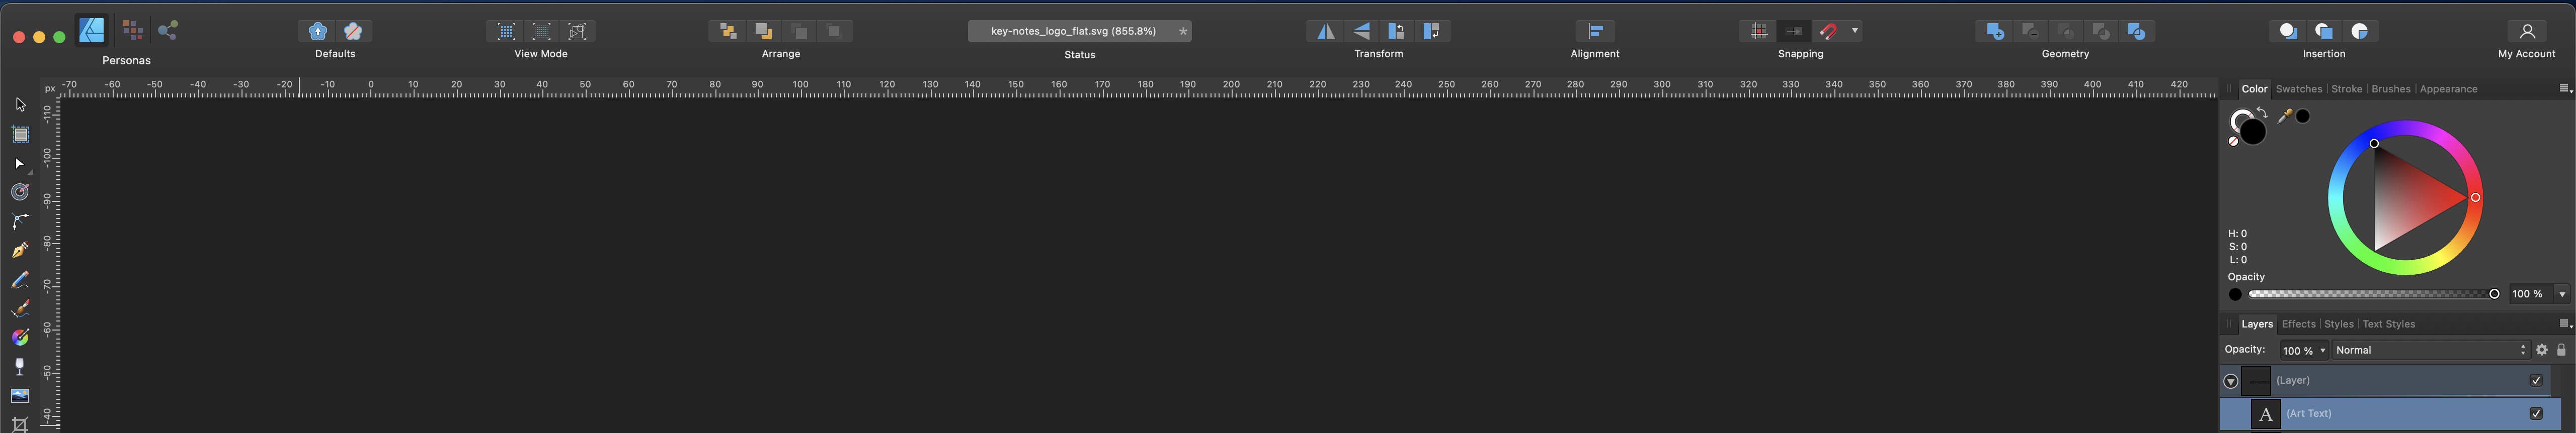The width and height of the screenshot is (2576, 433).
Task: Switch to the Styles tab
Action: [2338, 324]
